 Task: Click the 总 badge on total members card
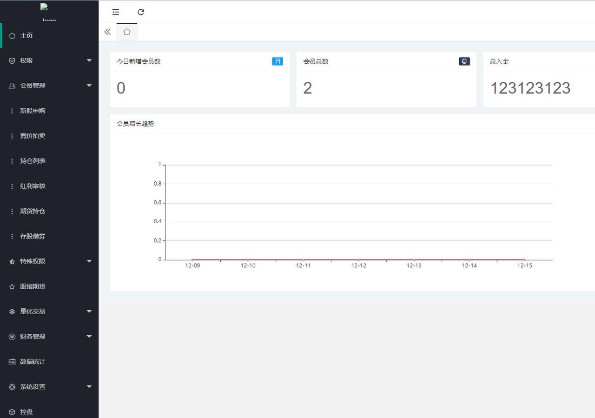(464, 61)
